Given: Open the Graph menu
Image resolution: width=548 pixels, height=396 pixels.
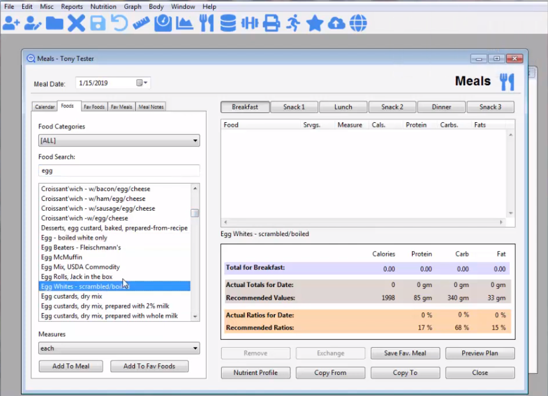Looking at the screenshot, I should point(133,7).
